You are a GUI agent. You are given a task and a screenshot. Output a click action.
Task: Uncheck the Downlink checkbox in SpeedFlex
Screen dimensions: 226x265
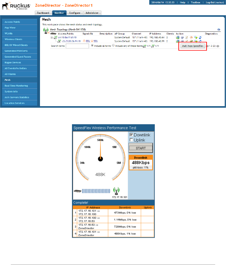(131, 135)
